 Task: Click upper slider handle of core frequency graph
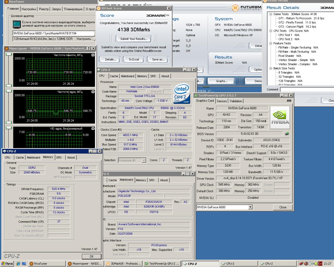pyautogui.click(x=9, y=91)
